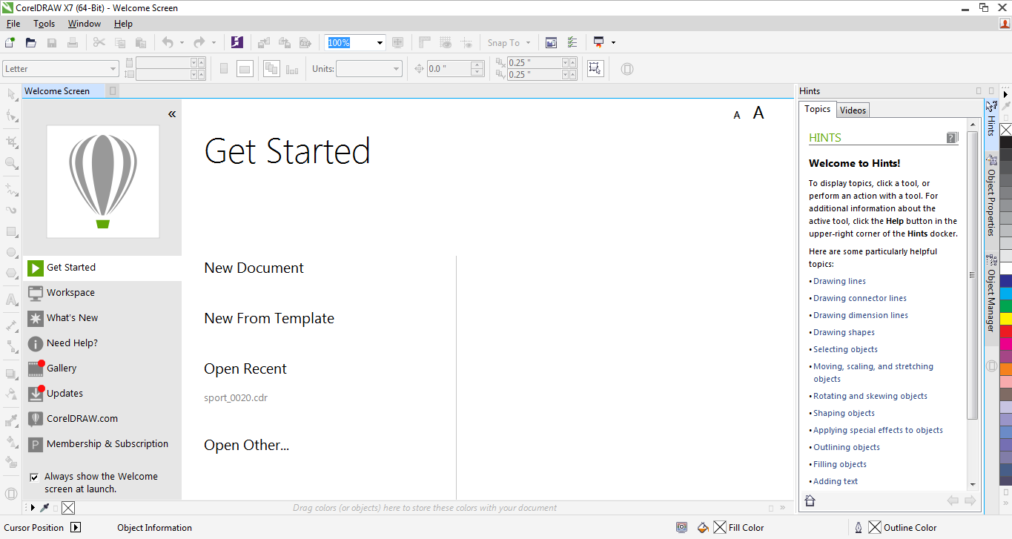Select the Shape tool in toolbox
The width and height of the screenshot is (1012, 539).
pyautogui.click(x=11, y=116)
